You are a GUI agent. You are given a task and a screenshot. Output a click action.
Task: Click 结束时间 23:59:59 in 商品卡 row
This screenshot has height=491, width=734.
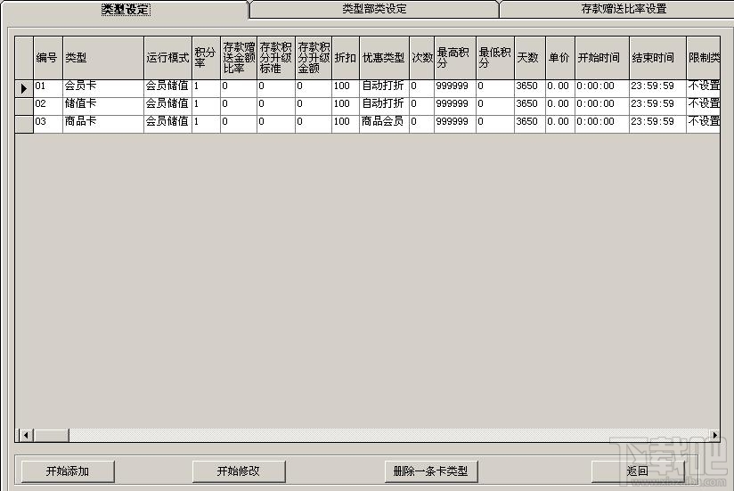657,122
